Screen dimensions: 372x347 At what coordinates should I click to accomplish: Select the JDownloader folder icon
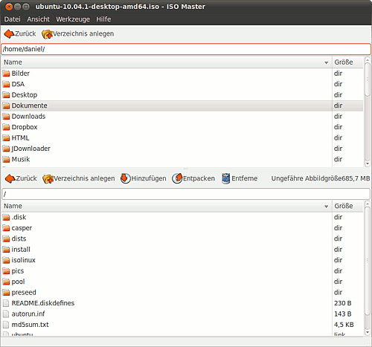[6, 149]
